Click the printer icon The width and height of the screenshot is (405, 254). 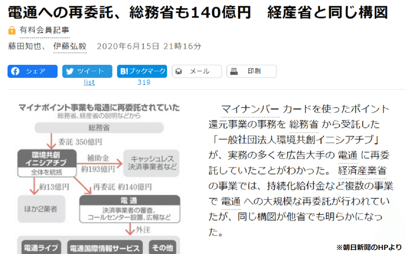234,71
